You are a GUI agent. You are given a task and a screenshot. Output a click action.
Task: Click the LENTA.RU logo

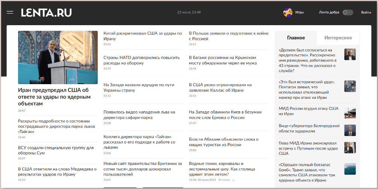pyautogui.click(x=46, y=12)
